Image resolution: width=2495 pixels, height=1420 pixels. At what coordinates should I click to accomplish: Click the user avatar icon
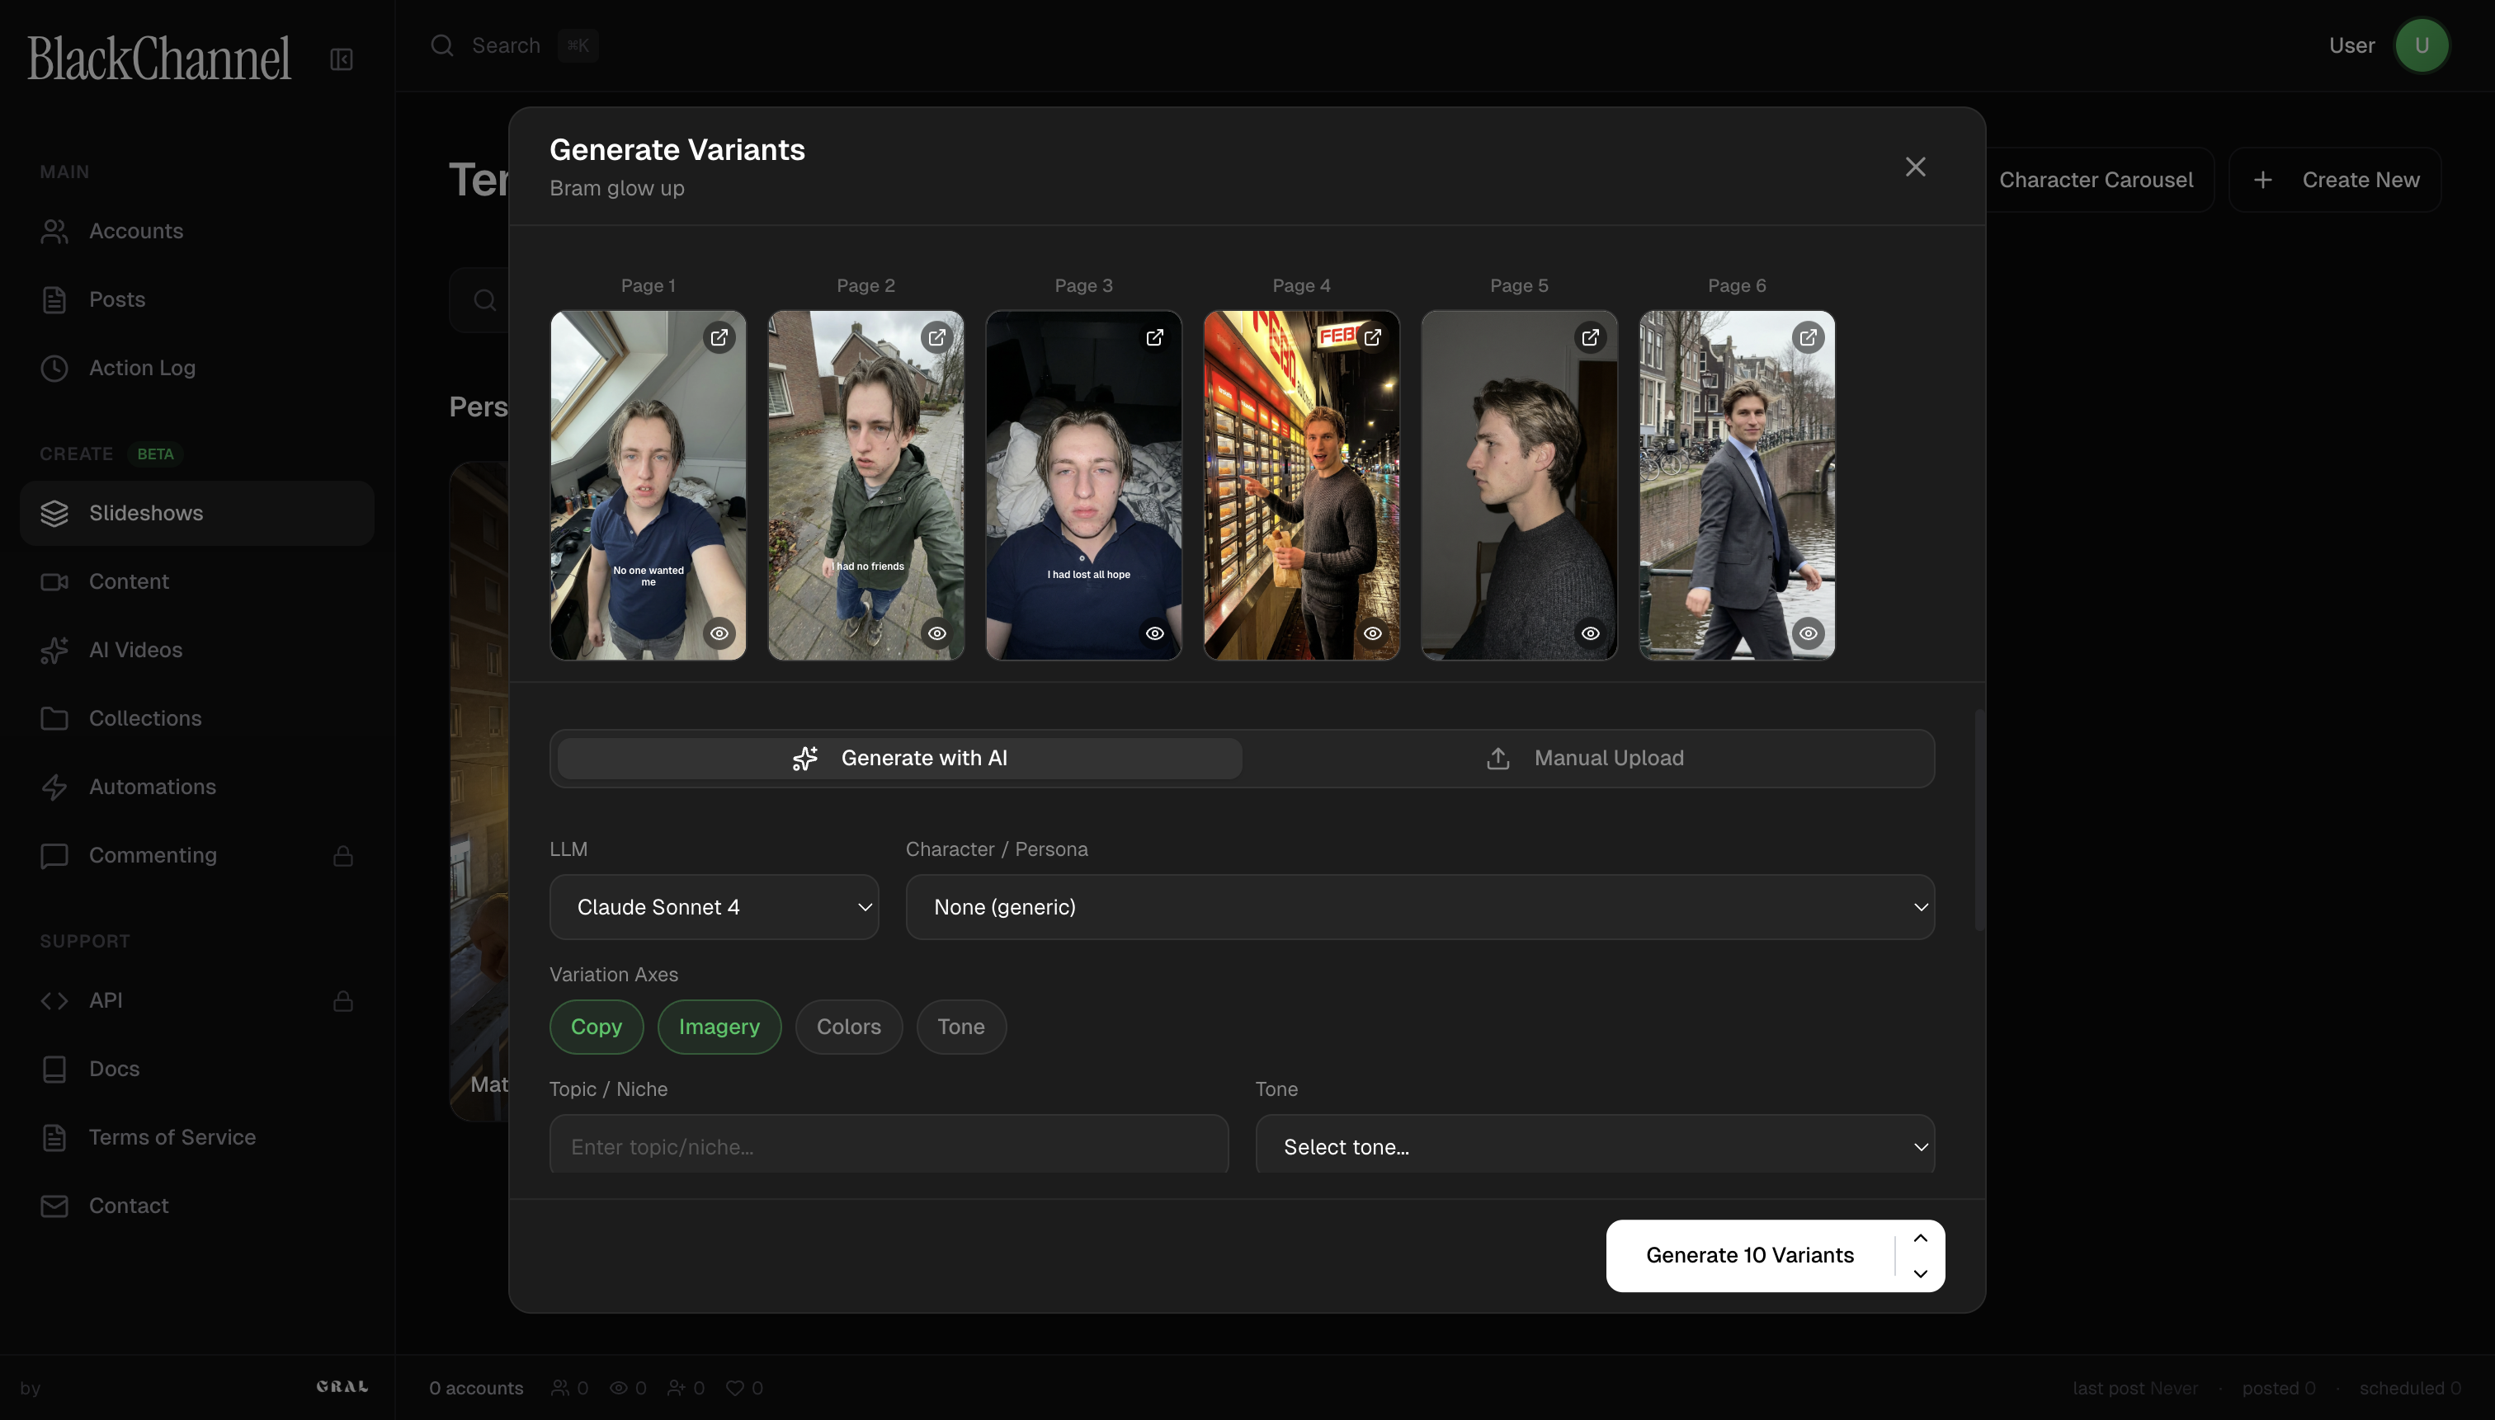click(x=2421, y=46)
